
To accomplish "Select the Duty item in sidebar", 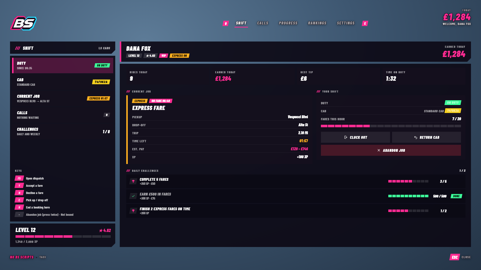I will (63, 65).
